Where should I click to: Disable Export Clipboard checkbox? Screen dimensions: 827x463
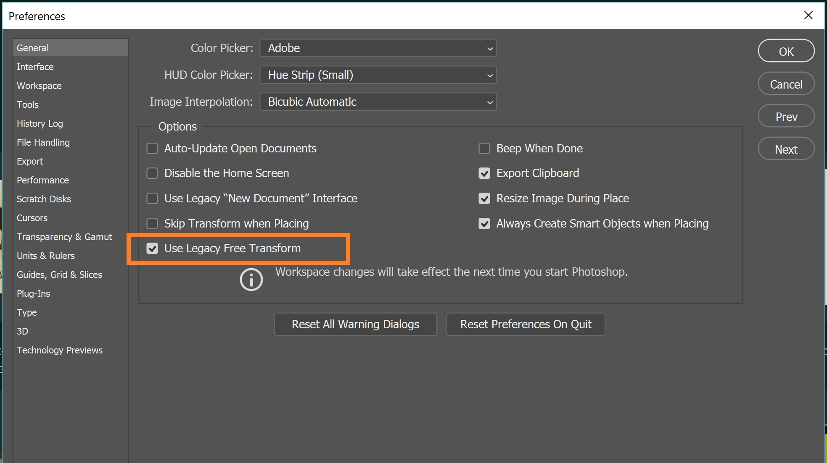pyautogui.click(x=484, y=173)
